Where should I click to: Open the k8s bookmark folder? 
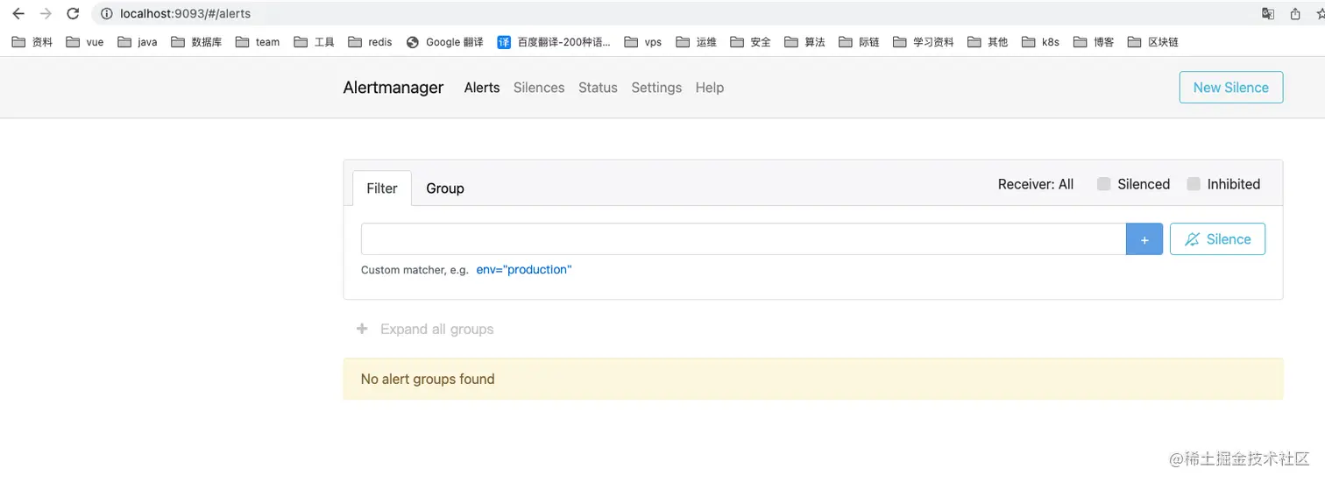(x=1041, y=42)
